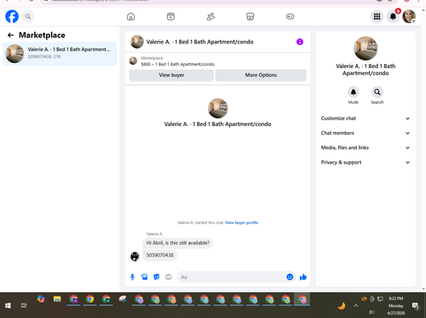426x318 pixels.
Task: Search in conversation magnifier icon
Action: pyautogui.click(x=377, y=92)
